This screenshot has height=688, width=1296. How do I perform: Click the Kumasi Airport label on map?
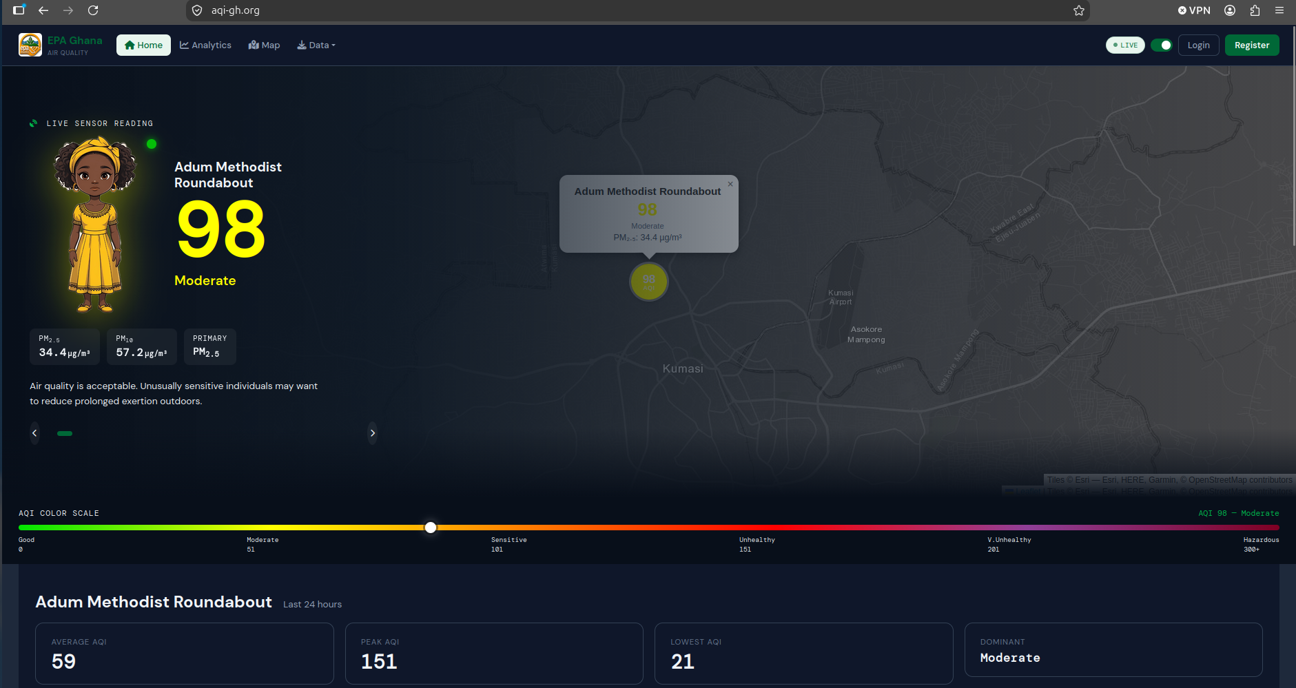pyautogui.click(x=841, y=298)
